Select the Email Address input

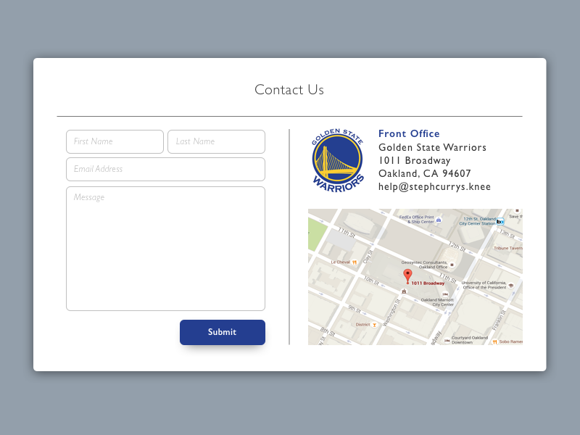click(165, 169)
